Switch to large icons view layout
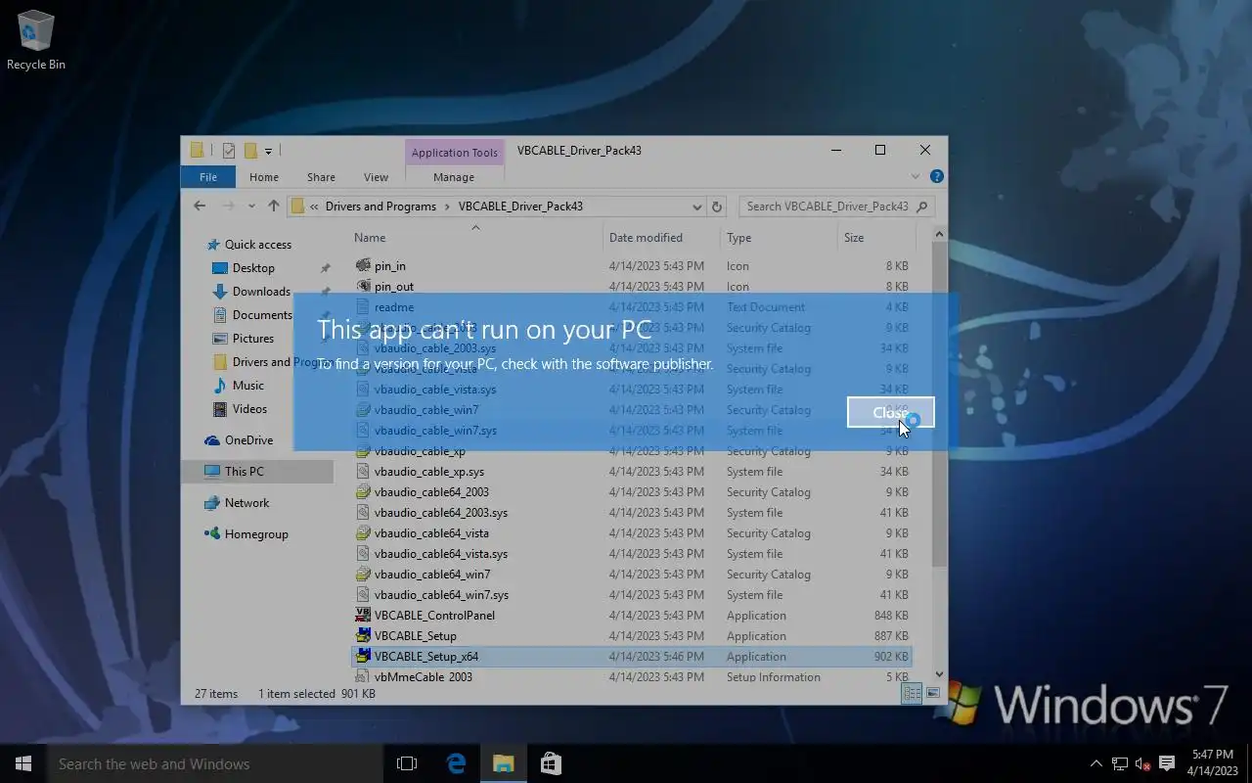1252x783 pixels. 932,693
